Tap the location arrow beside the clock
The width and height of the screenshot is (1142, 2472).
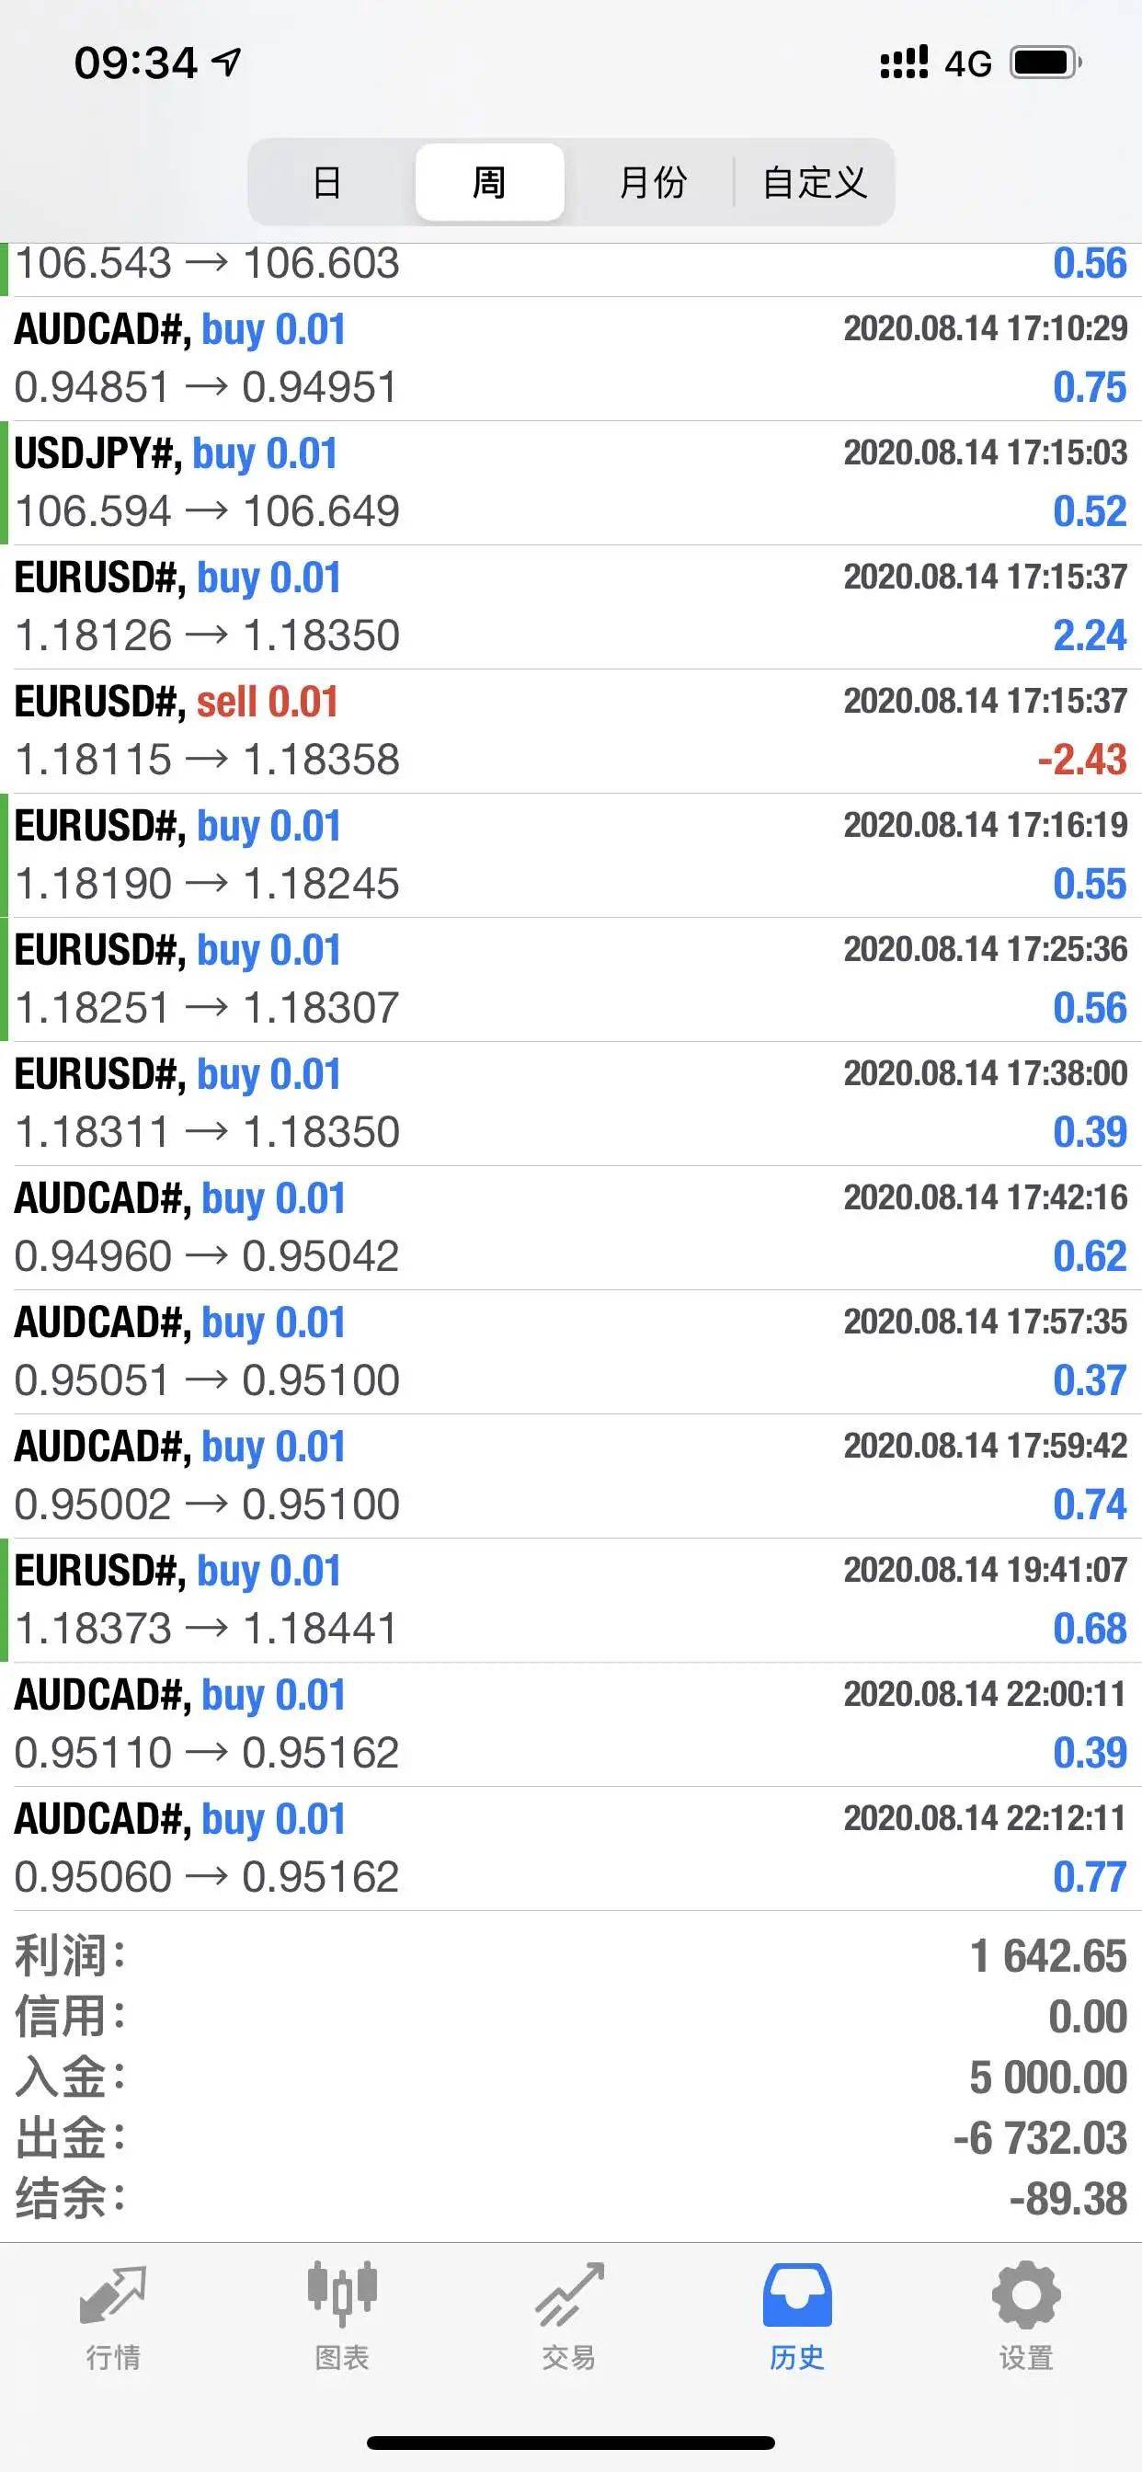226,63
